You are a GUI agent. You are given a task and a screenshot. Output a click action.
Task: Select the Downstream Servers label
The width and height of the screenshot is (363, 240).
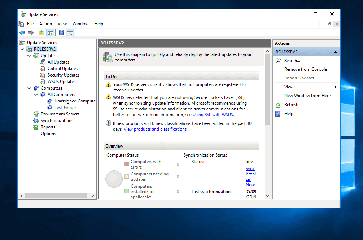[x=60, y=114]
